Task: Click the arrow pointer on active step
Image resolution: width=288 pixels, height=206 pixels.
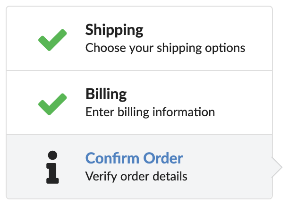Action: coord(277,167)
